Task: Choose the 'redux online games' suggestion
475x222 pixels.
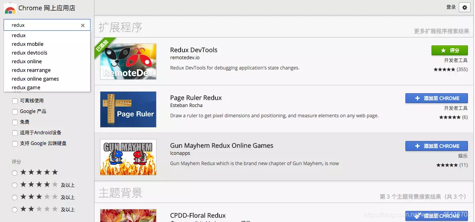Action: tap(47, 79)
